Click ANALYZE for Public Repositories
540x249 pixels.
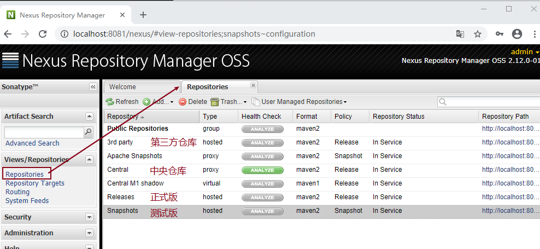[262, 129]
